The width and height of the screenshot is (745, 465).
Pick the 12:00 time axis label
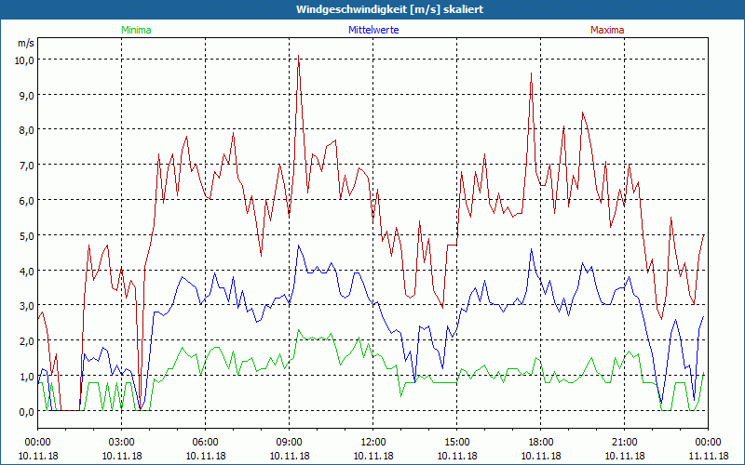click(x=373, y=442)
